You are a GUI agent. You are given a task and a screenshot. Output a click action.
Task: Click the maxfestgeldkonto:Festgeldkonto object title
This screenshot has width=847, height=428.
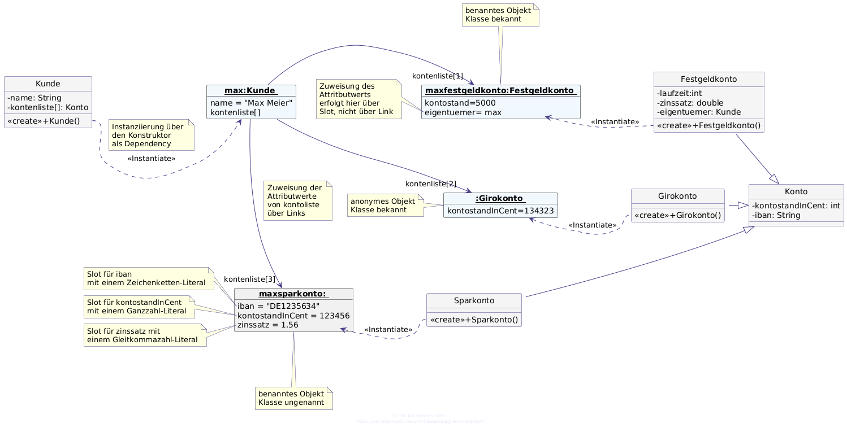pos(501,91)
